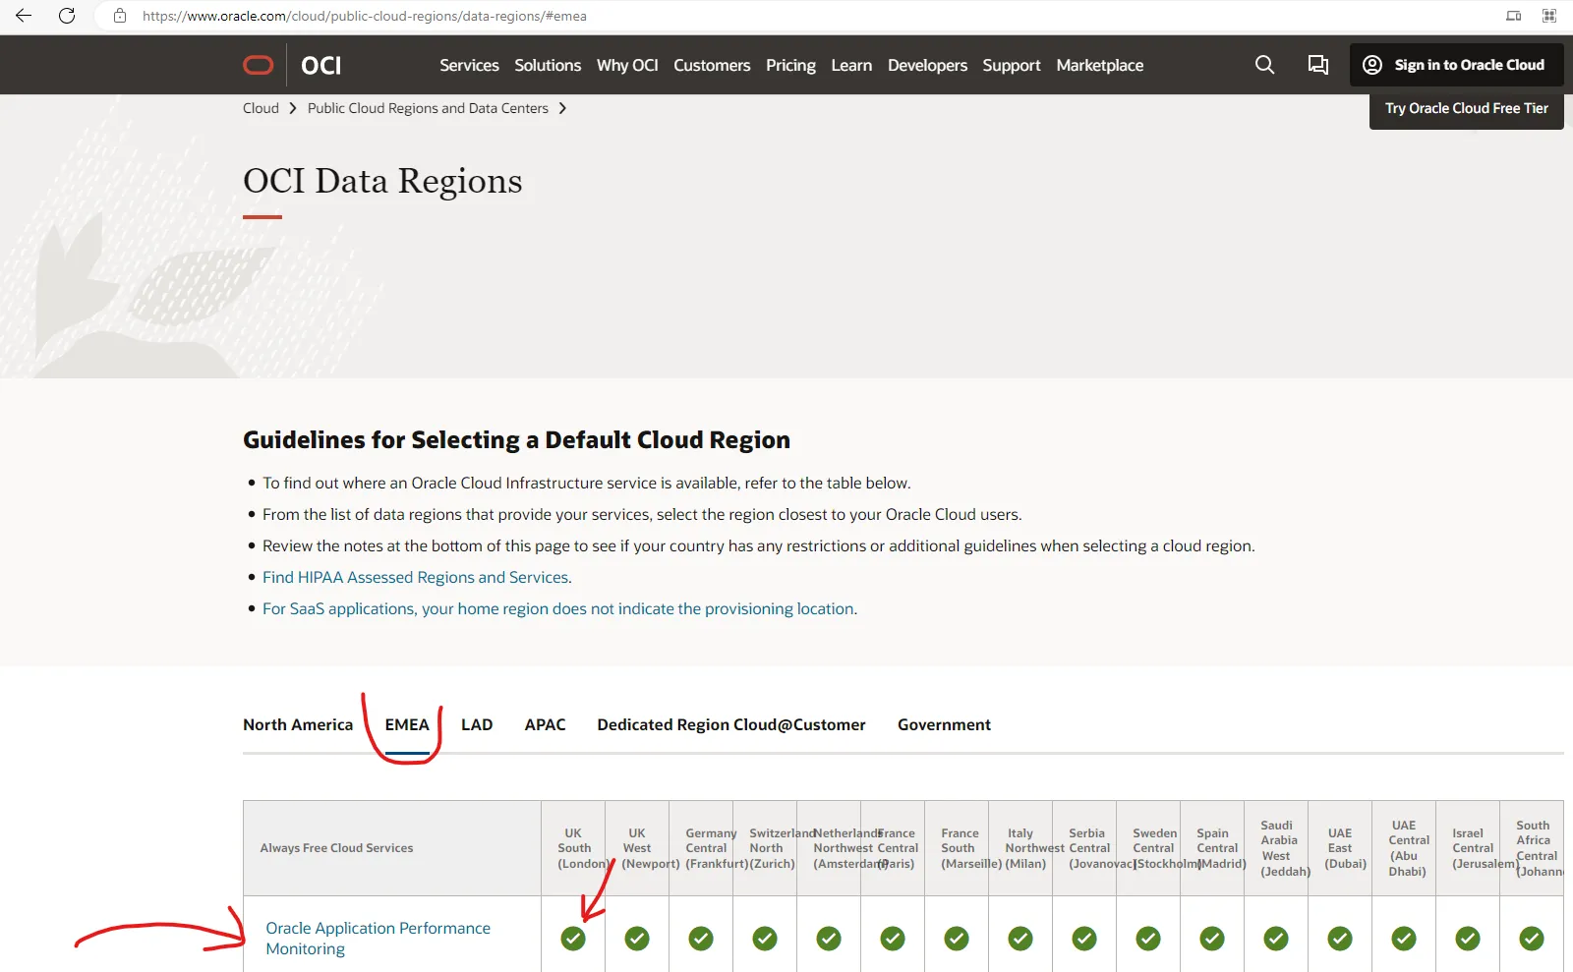Click the green check under France Central (Paris)

pos(893,939)
